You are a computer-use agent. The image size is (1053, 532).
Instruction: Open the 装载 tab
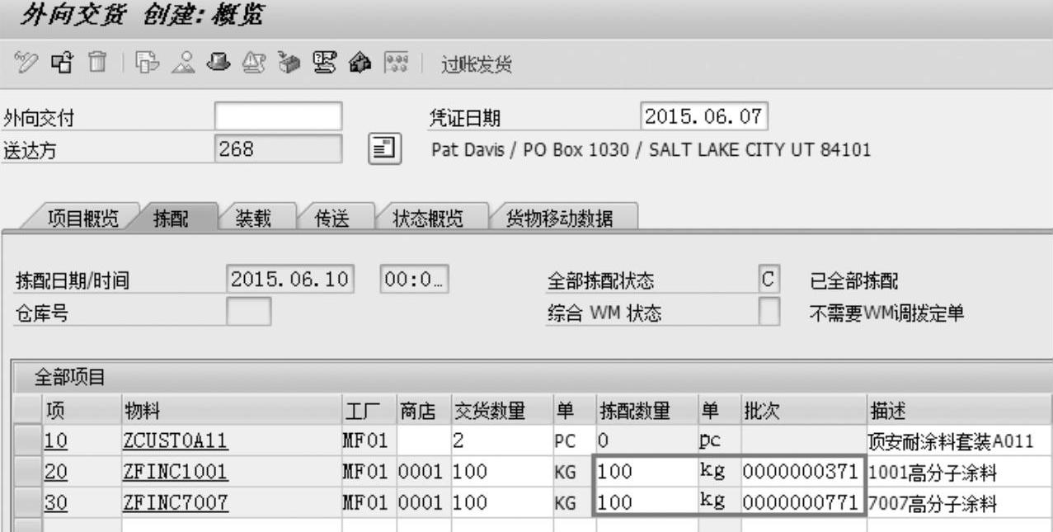click(x=256, y=217)
